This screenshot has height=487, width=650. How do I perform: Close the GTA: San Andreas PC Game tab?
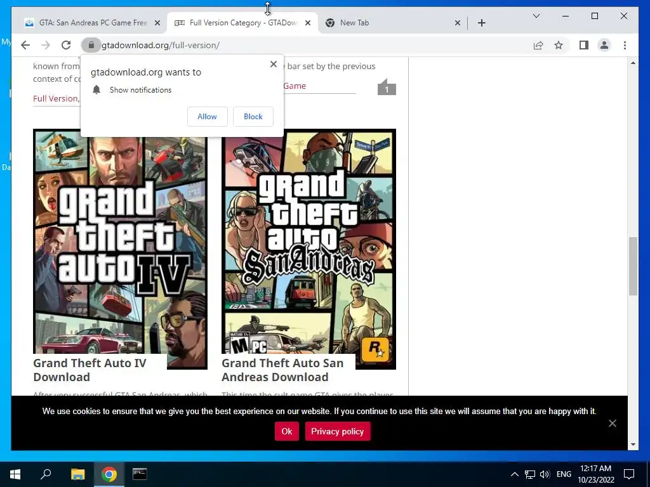click(157, 23)
